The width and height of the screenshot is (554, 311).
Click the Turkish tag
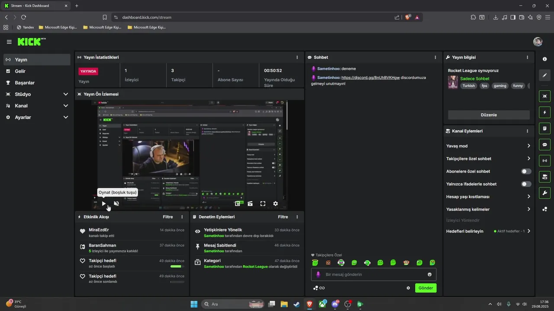(x=469, y=86)
